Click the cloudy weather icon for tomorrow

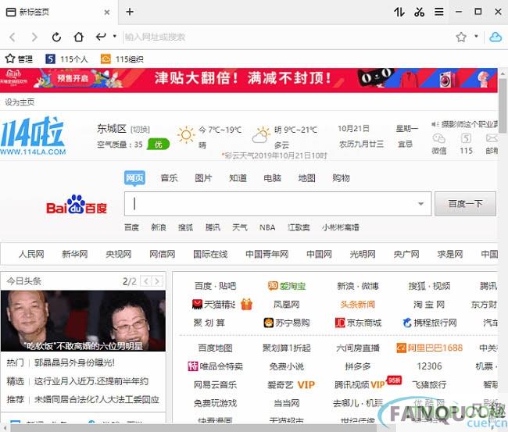pos(261,135)
